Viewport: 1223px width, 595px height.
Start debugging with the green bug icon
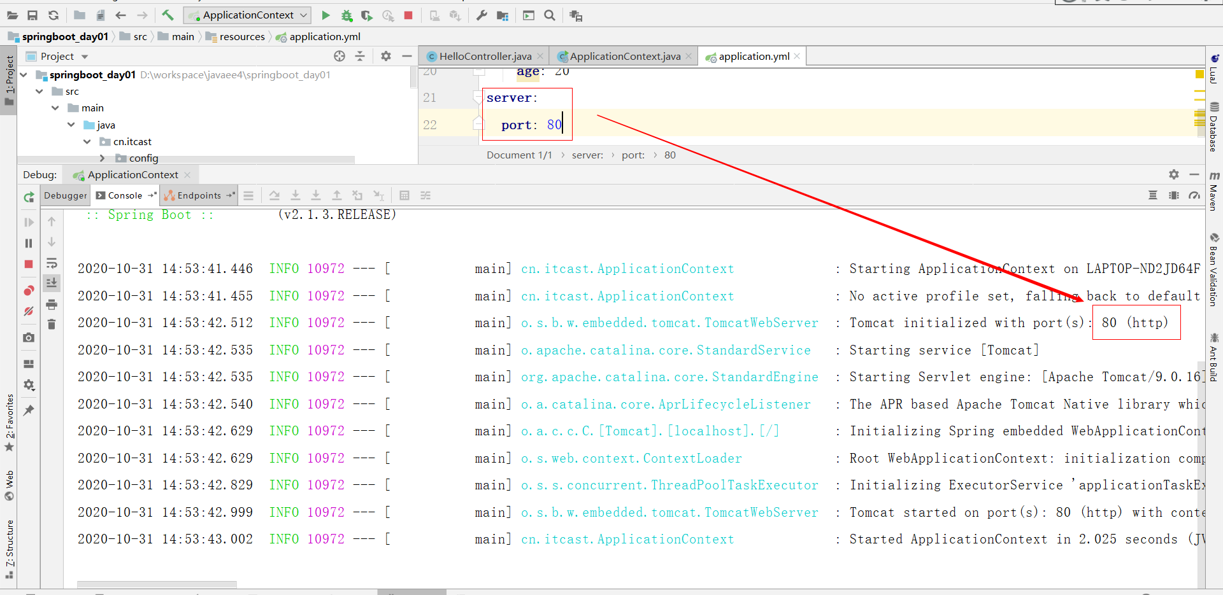pyautogui.click(x=347, y=15)
